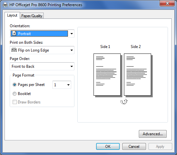This screenshot has width=177, height=155.
Task: Switch to the Paper/Quality tab
Action: 32,16
